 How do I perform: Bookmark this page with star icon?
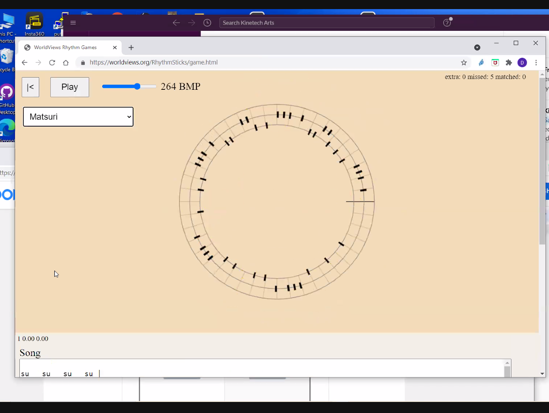(464, 63)
